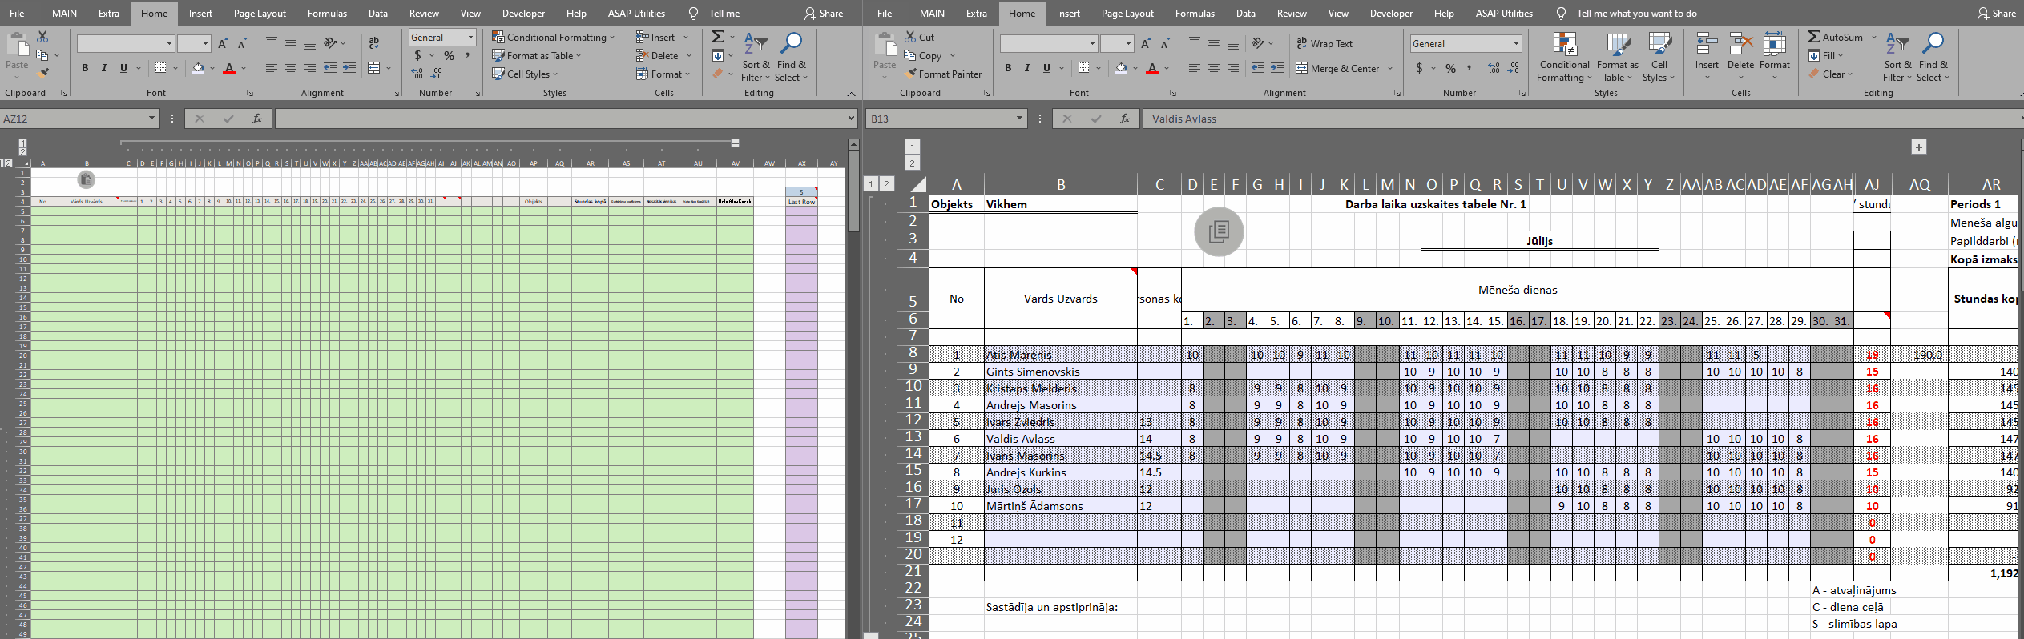Click AutoSum in the right window

1836,37
